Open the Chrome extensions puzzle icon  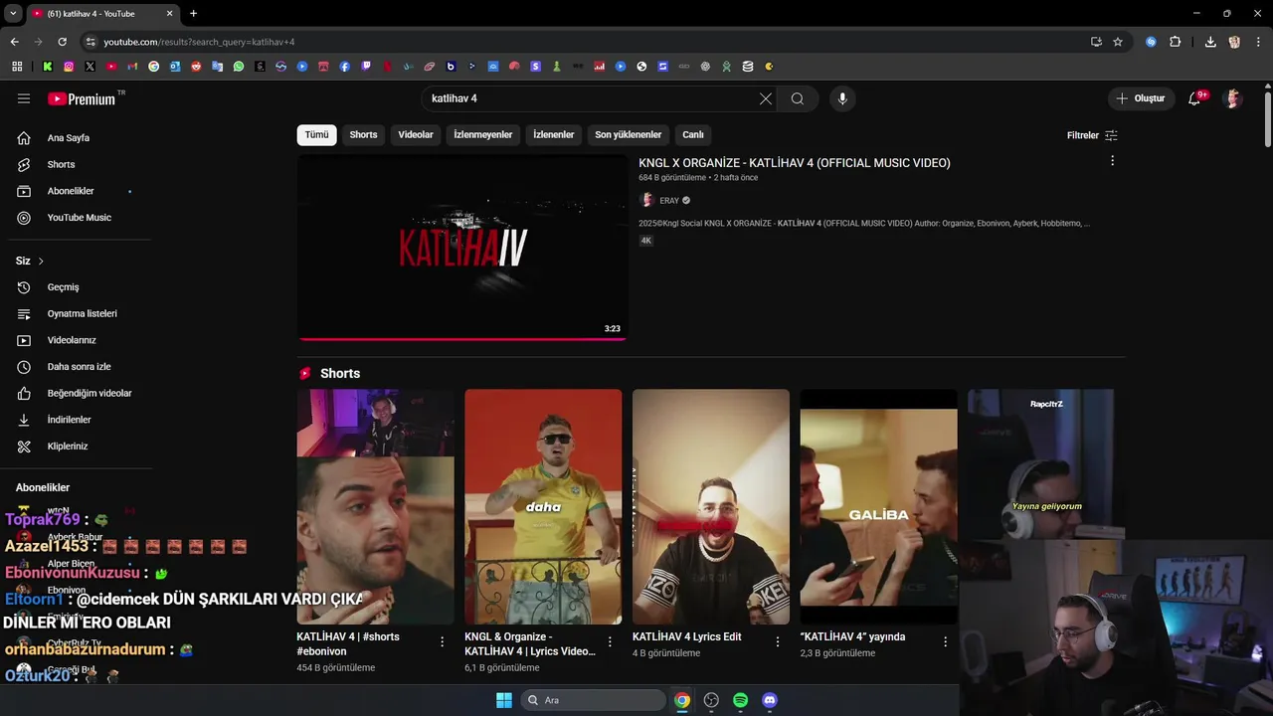[1176, 42]
